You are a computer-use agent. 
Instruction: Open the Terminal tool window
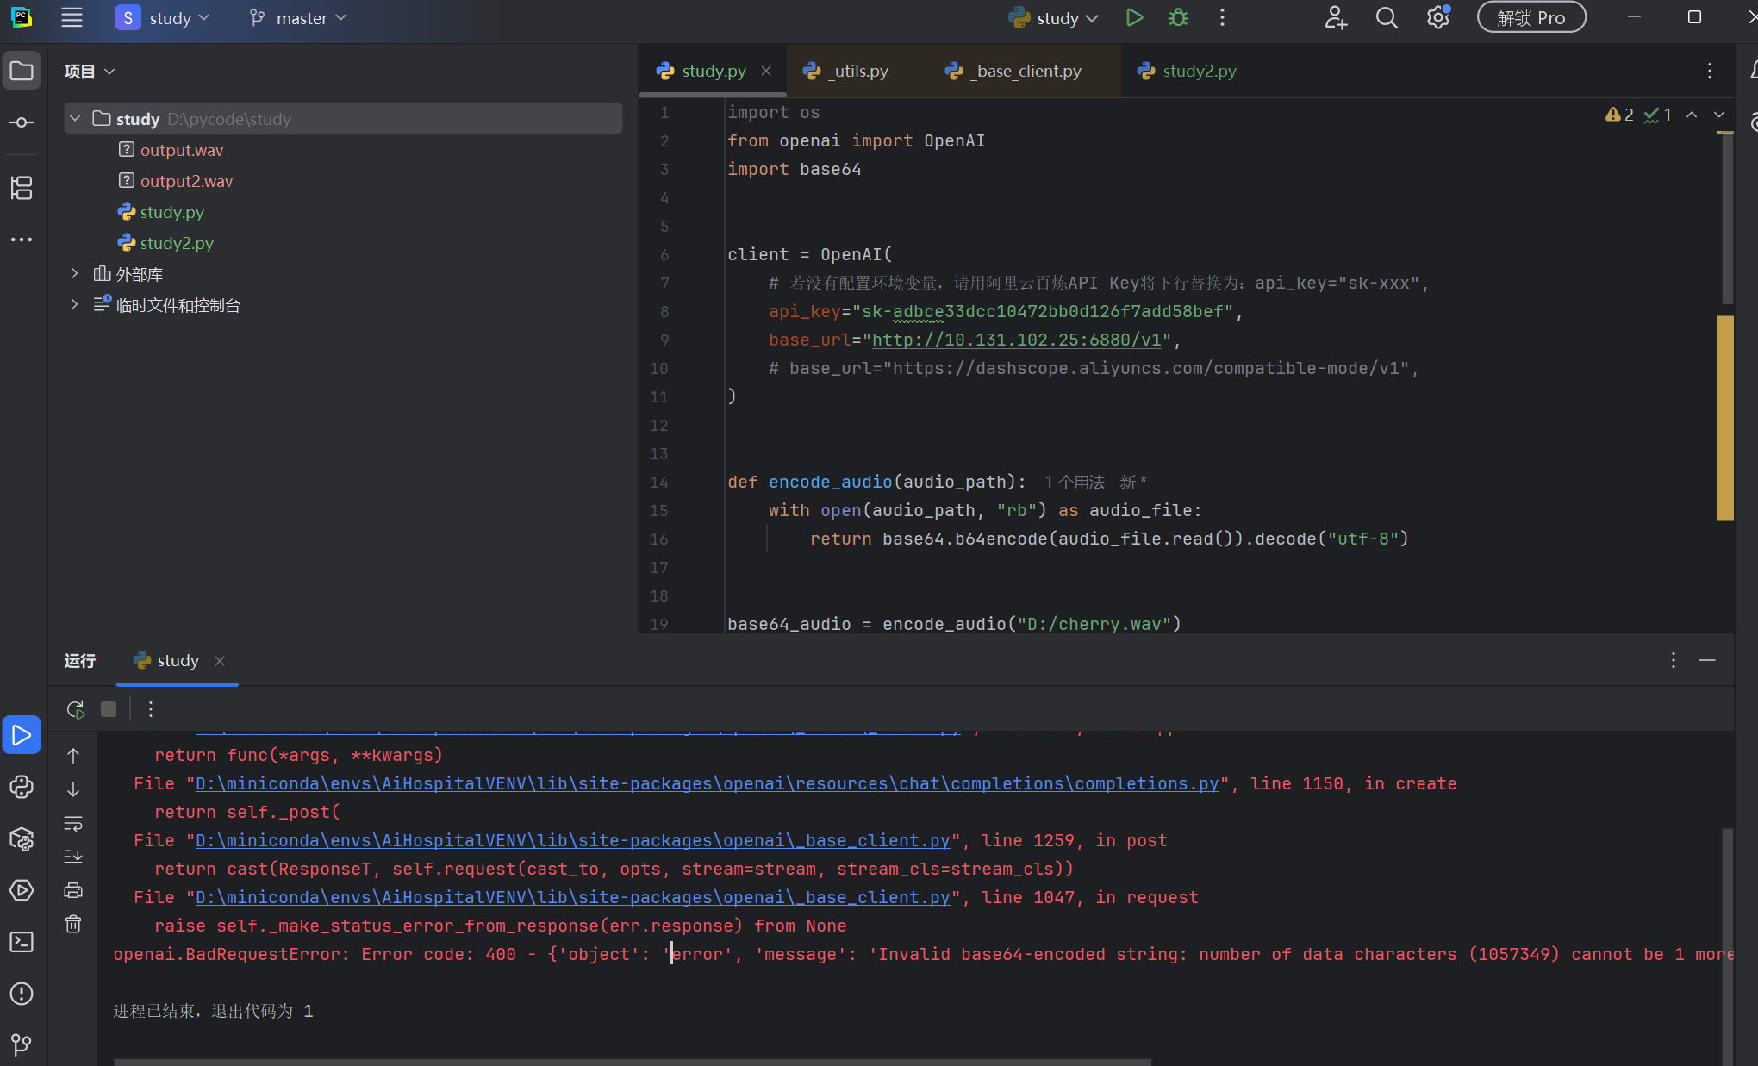tap(22, 942)
